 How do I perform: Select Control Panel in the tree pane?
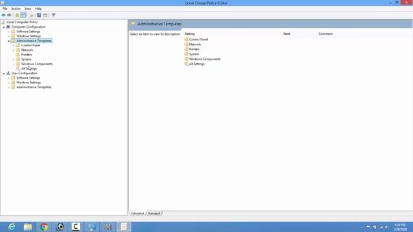coord(30,45)
